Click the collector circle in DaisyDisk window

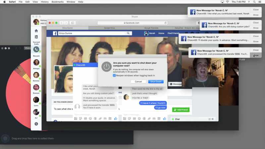[x=5, y=138]
